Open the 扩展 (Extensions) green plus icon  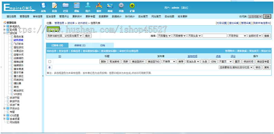(132, 6)
